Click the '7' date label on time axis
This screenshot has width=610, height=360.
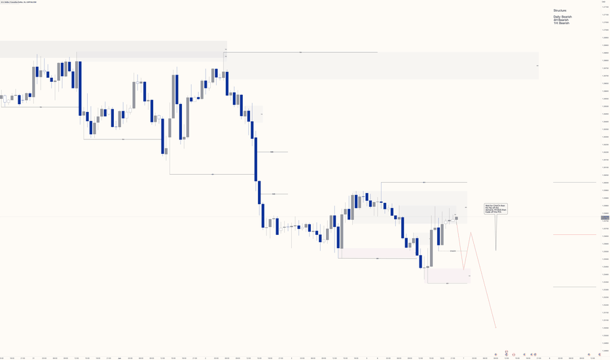tap(463, 358)
